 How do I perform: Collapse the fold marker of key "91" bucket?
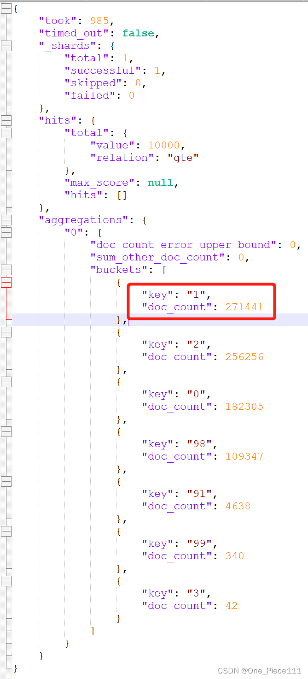(x=6, y=481)
